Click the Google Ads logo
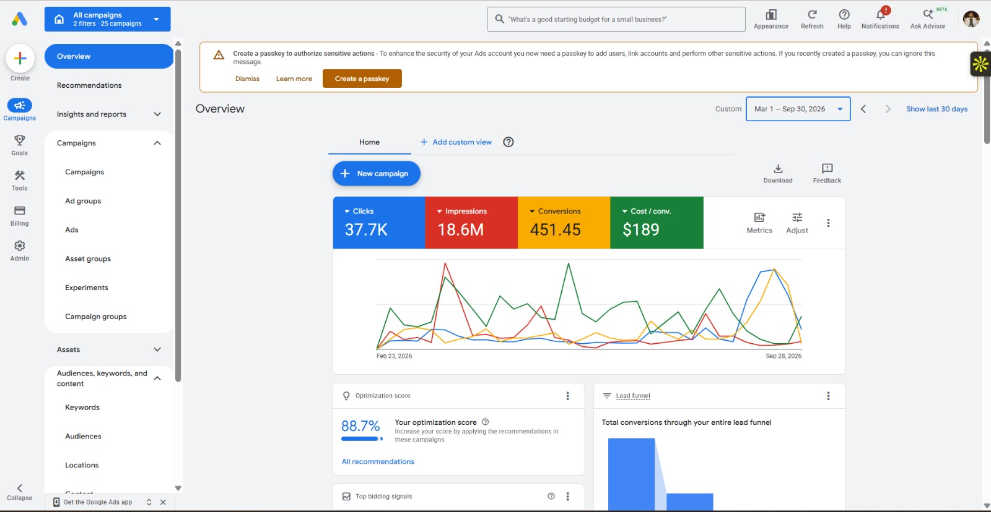 pyautogui.click(x=20, y=19)
